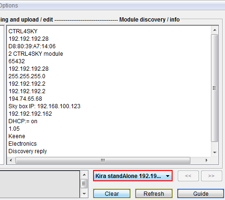Select the 'Discovery reply' line

tap(28, 151)
